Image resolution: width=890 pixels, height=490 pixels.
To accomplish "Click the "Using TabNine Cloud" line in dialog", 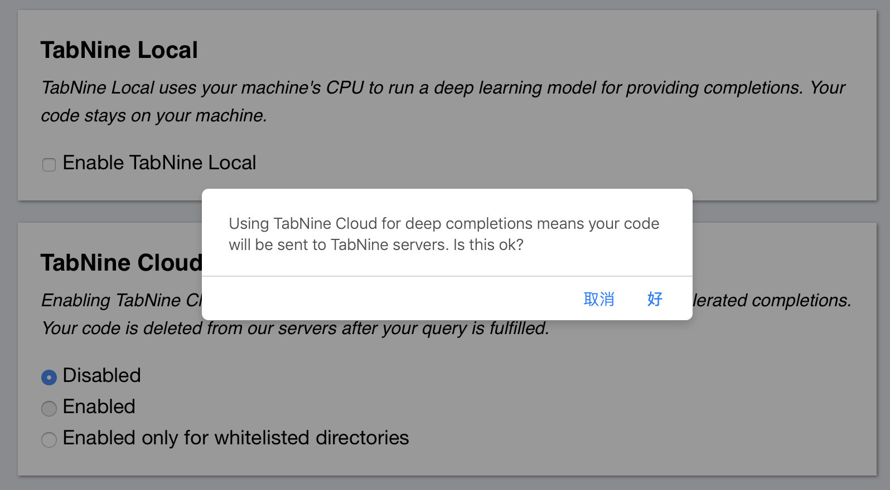I will pyautogui.click(x=444, y=223).
